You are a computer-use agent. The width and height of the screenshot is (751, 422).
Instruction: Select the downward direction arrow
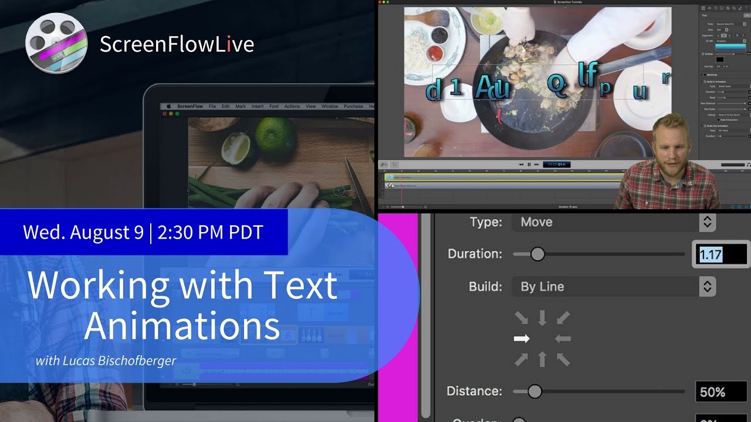542,318
